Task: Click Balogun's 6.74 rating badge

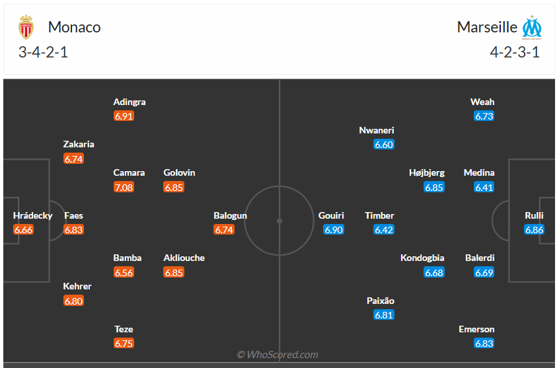Action: [224, 230]
